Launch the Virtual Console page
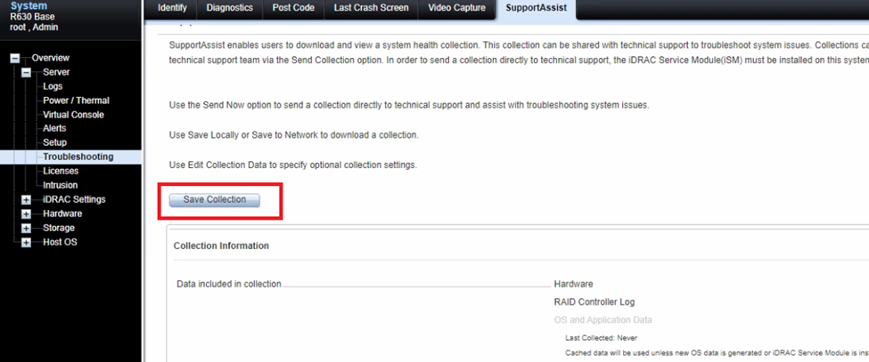 73,115
